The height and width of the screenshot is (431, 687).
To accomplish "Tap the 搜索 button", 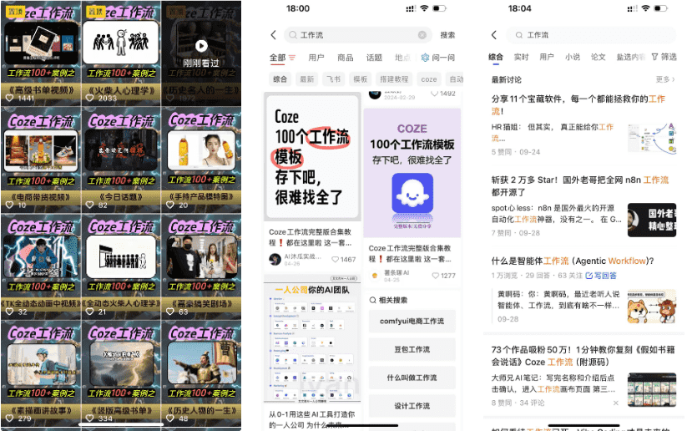I will 447,35.
